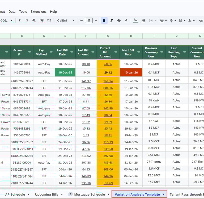
Task: Switch to the Mortgage Schedule sheet tab
Action: coord(89,194)
